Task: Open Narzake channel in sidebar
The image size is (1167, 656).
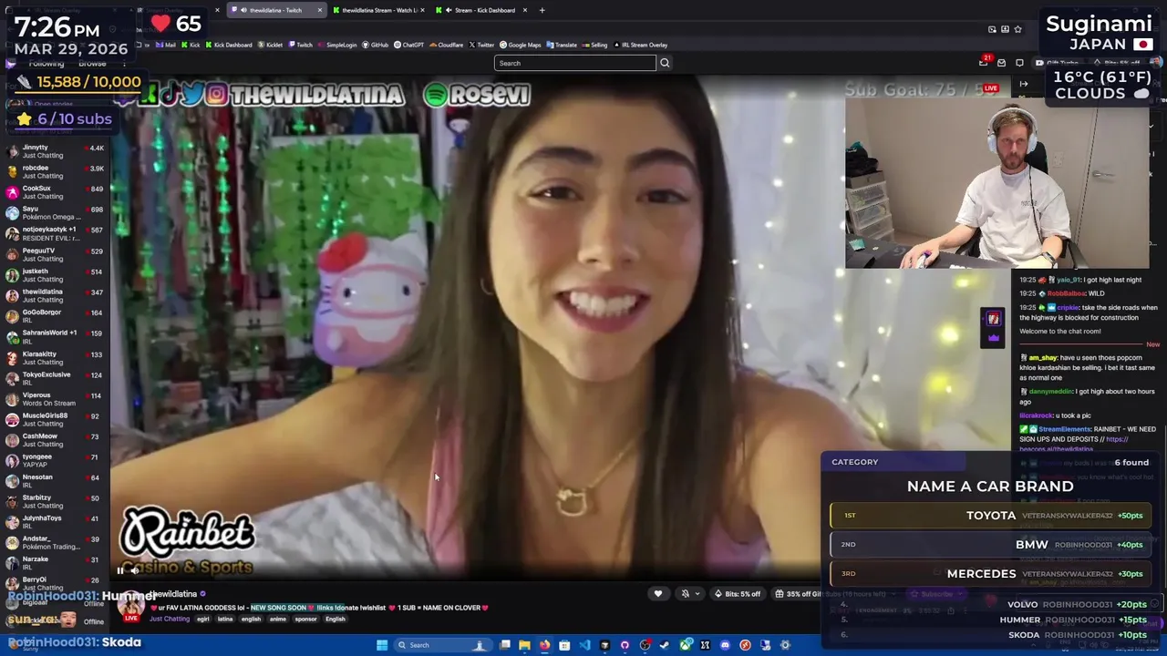Action: point(55,563)
